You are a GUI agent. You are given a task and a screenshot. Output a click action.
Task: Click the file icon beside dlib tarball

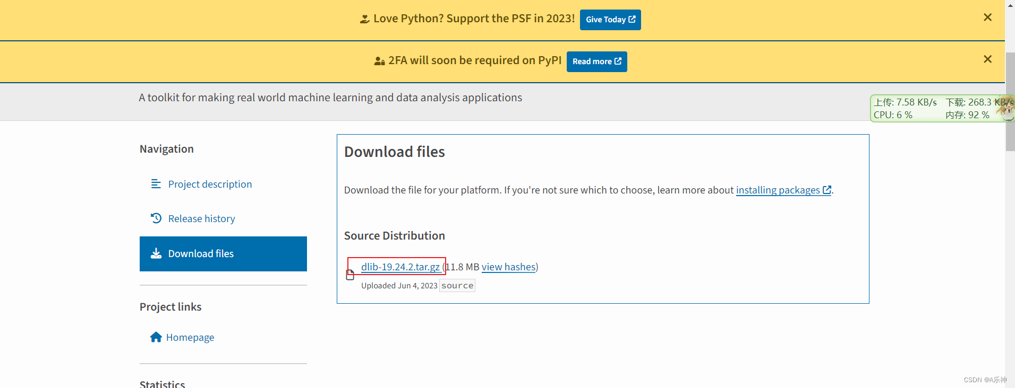tap(350, 275)
